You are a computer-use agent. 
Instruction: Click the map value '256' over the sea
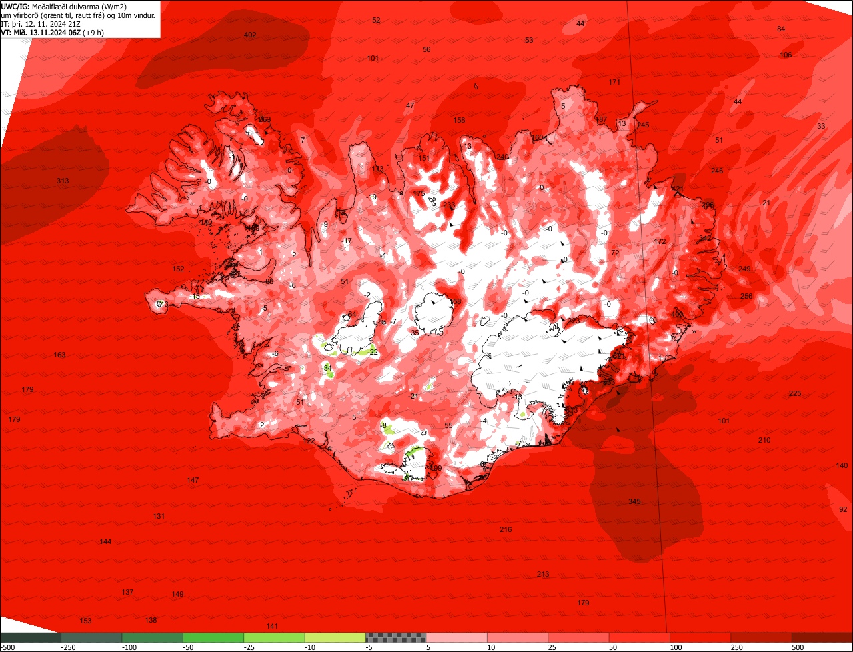[x=746, y=297]
